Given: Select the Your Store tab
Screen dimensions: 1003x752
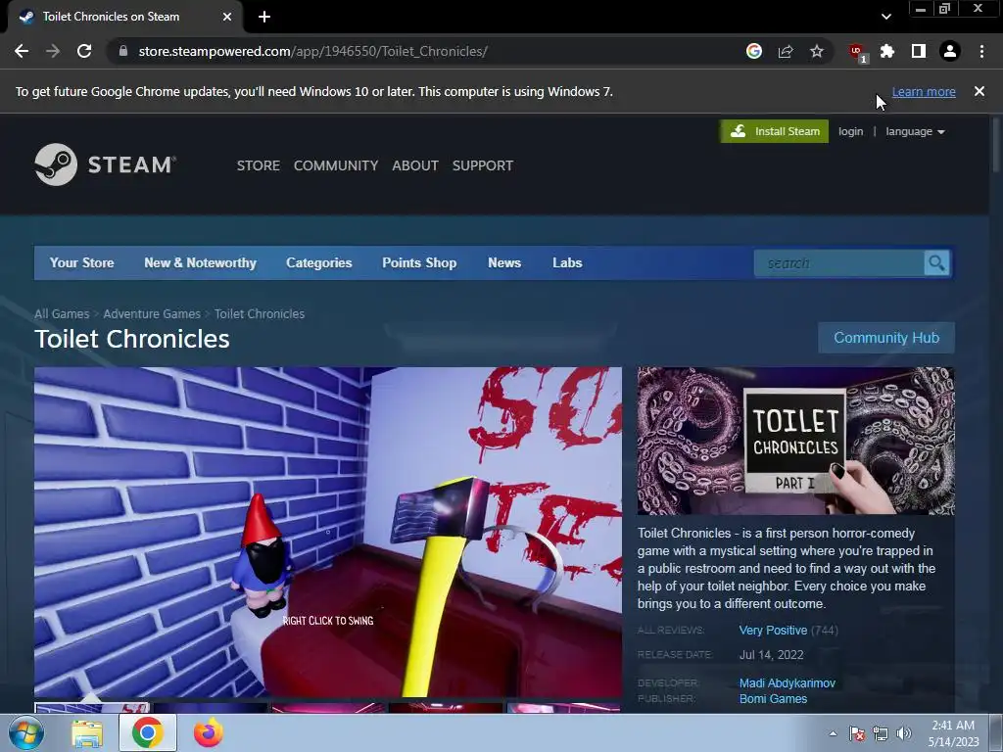Looking at the screenshot, I should pos(82,262).
